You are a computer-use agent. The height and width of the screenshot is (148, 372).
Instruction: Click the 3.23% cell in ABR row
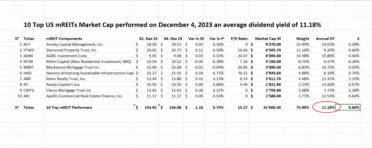[354, 79]
